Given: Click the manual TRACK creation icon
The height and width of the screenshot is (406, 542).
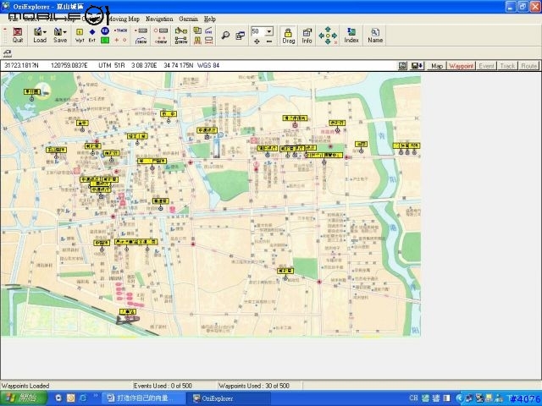Looking at the screenshot, I should click(x=120, y=30).
